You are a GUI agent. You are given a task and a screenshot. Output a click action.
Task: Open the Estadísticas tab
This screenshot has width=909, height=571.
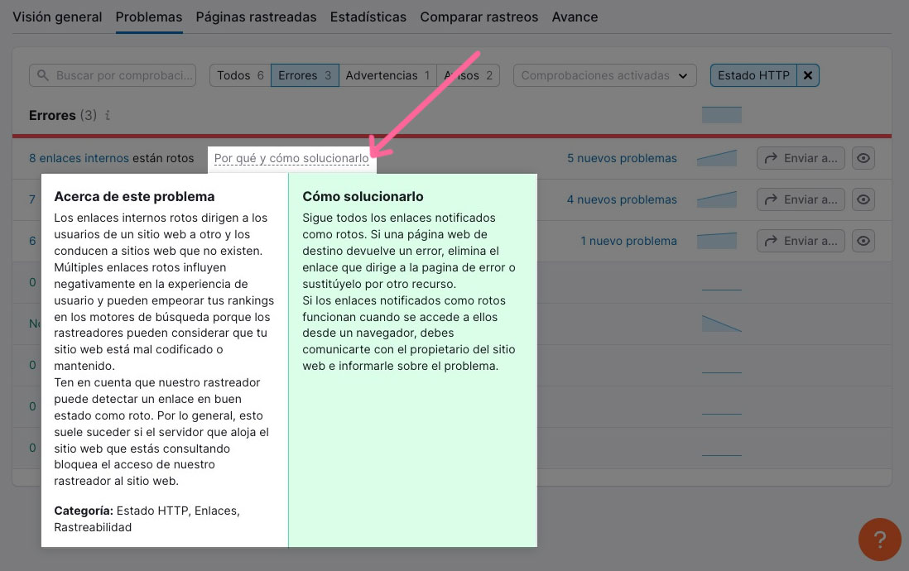coord(368,17)
